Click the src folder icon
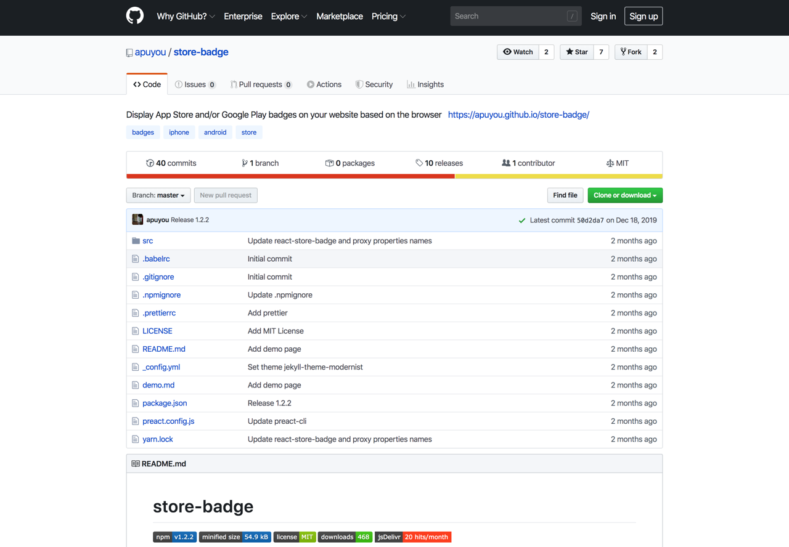 pyautogui.click(x=136, y=241)
